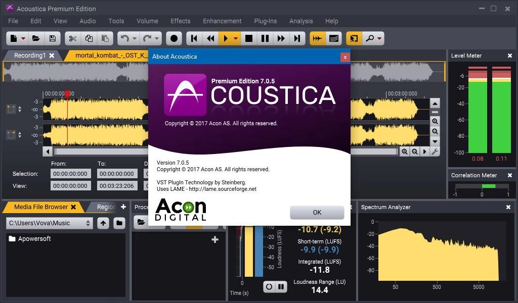The image size is (518, 303).
Task: Select the zoom magnifier tool
Action: point(370,38)
